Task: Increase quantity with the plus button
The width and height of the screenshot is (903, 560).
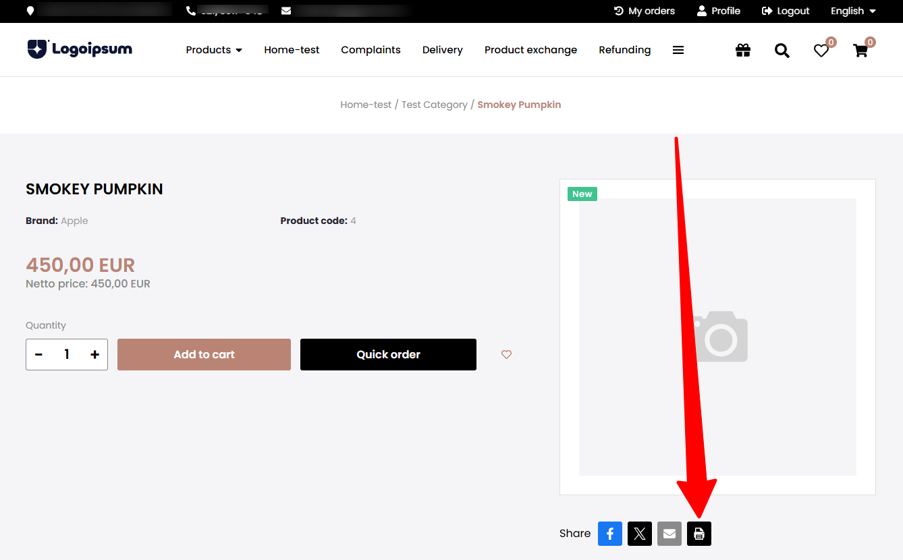Action: pyautogui.click(x=94, y=354)
